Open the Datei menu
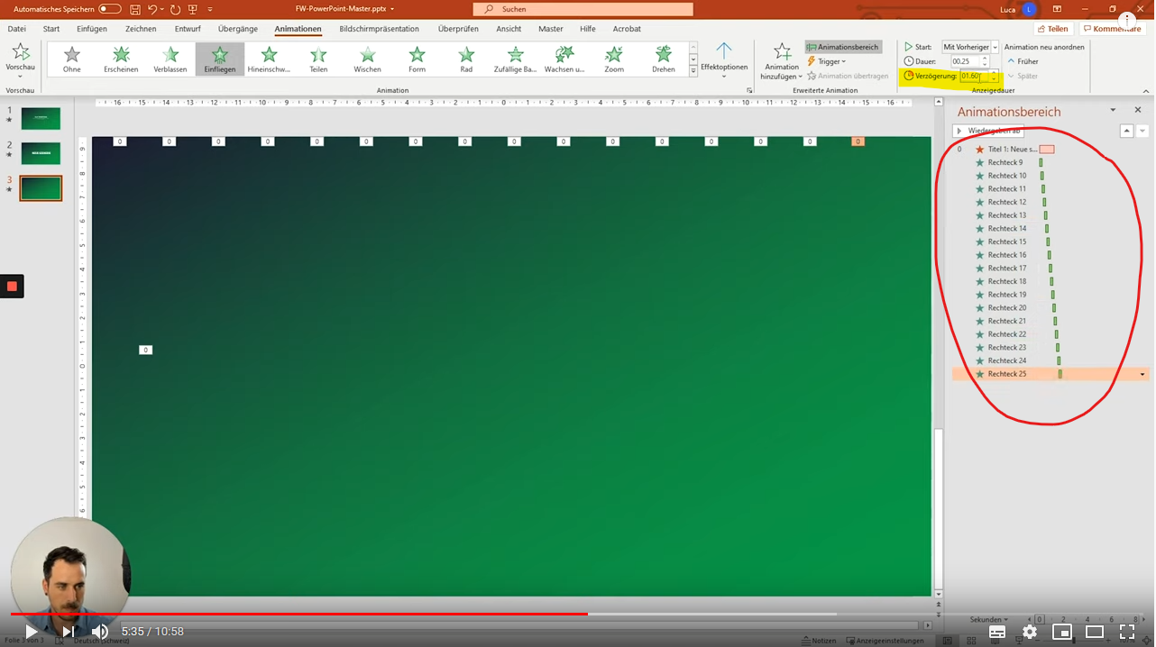 click(16, 29)
